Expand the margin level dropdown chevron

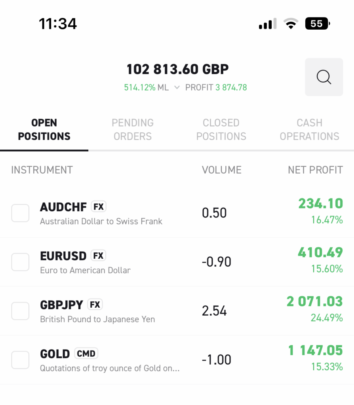[x=177, y=87]
